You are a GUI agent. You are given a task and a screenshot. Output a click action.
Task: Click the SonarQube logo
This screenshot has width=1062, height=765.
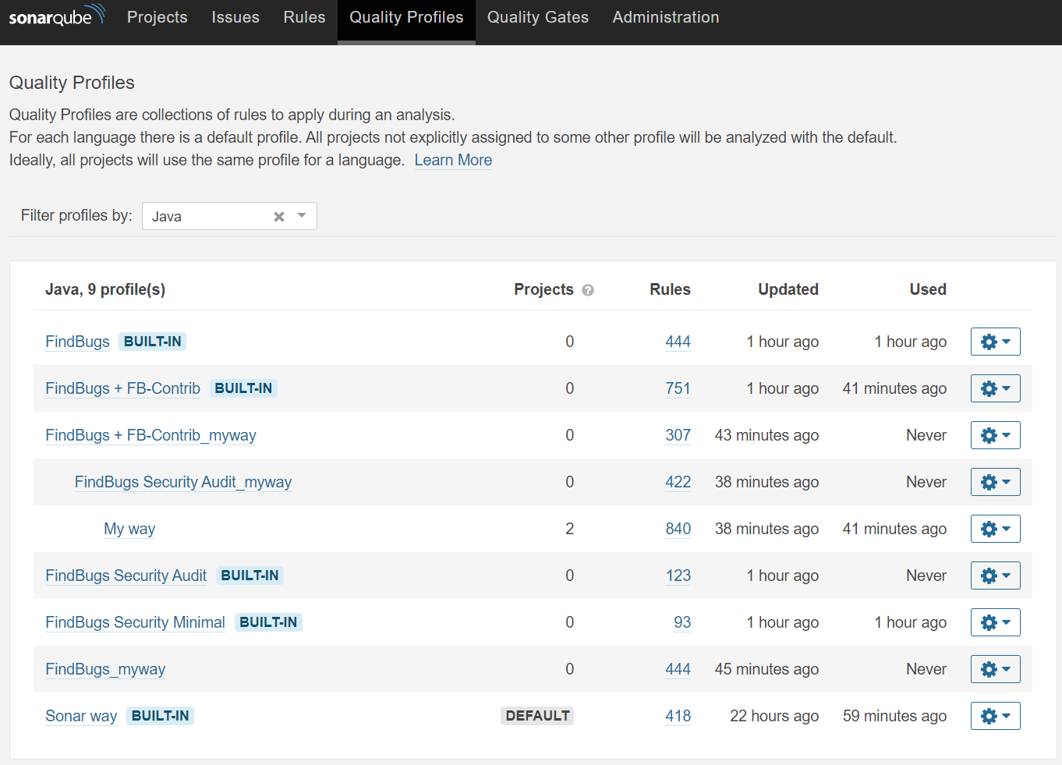click(x=57, y=16)
